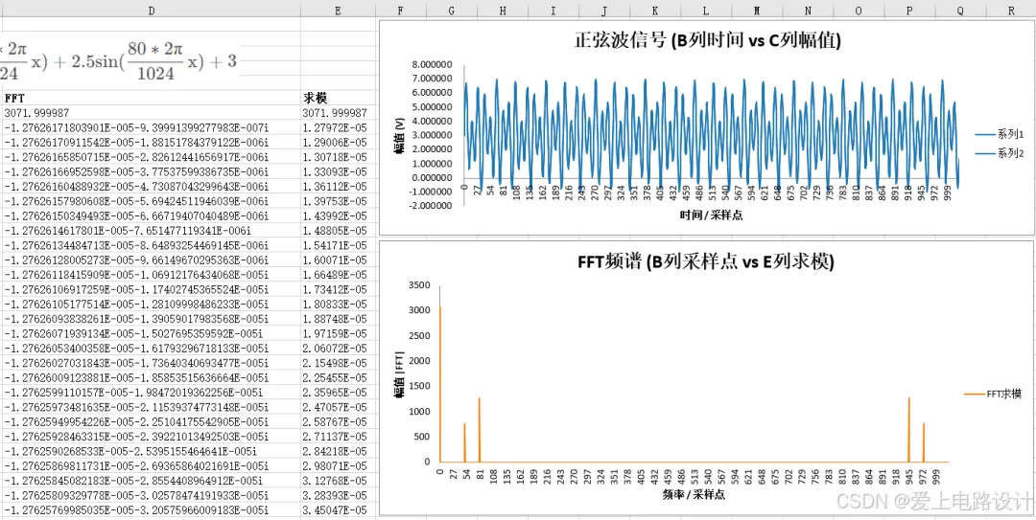
Task: Select column P header
Action: pyautogui.click(x=909, y=11)
